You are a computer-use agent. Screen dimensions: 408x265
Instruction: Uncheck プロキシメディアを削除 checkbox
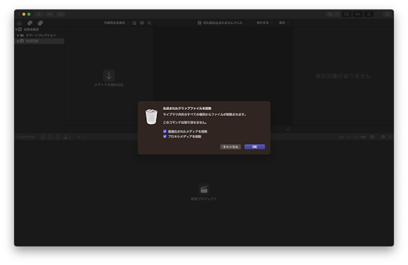tap(164, 136)
